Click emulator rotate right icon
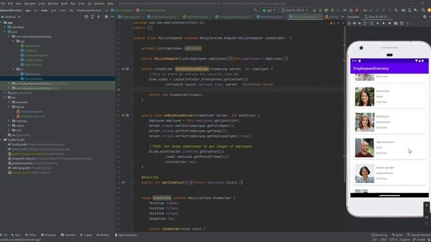The image size is (431, 242). 371,24
